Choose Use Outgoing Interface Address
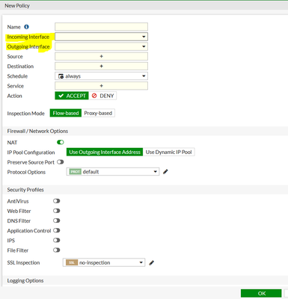 (105, 152)
